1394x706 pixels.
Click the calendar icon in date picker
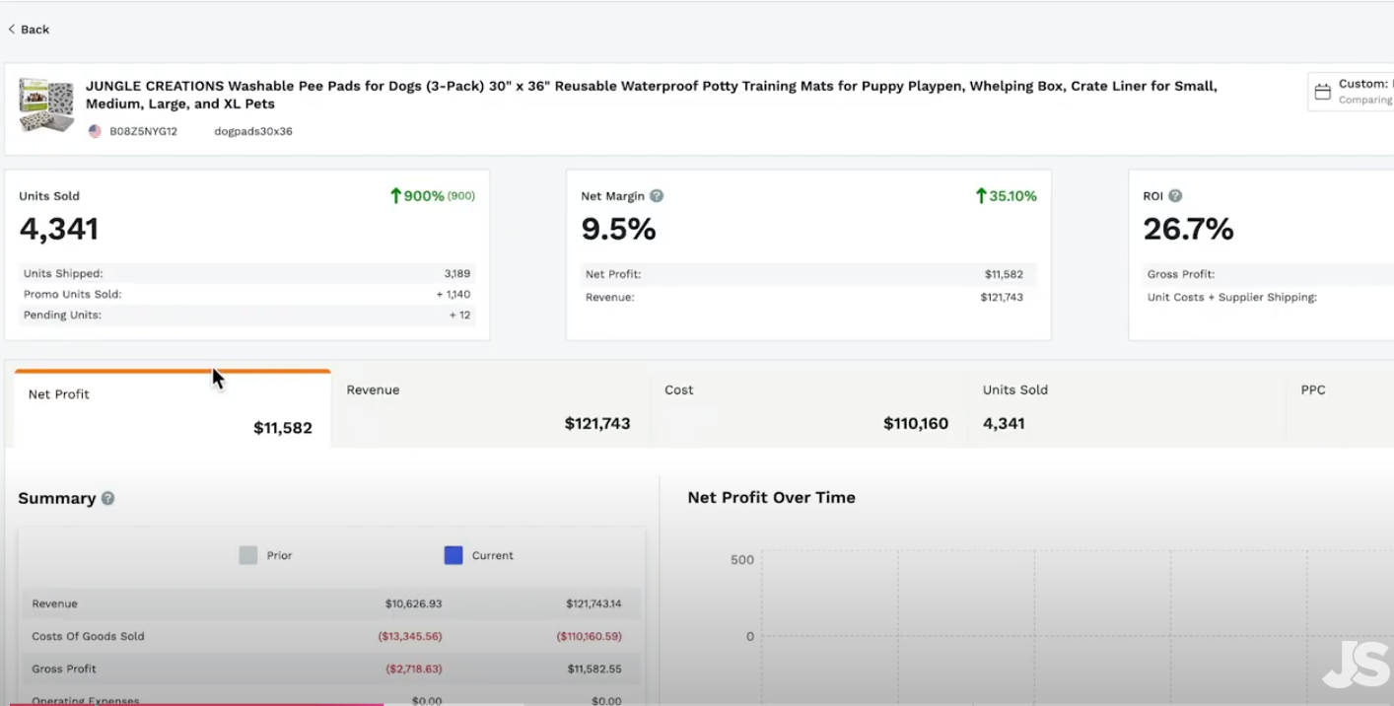1323,92
